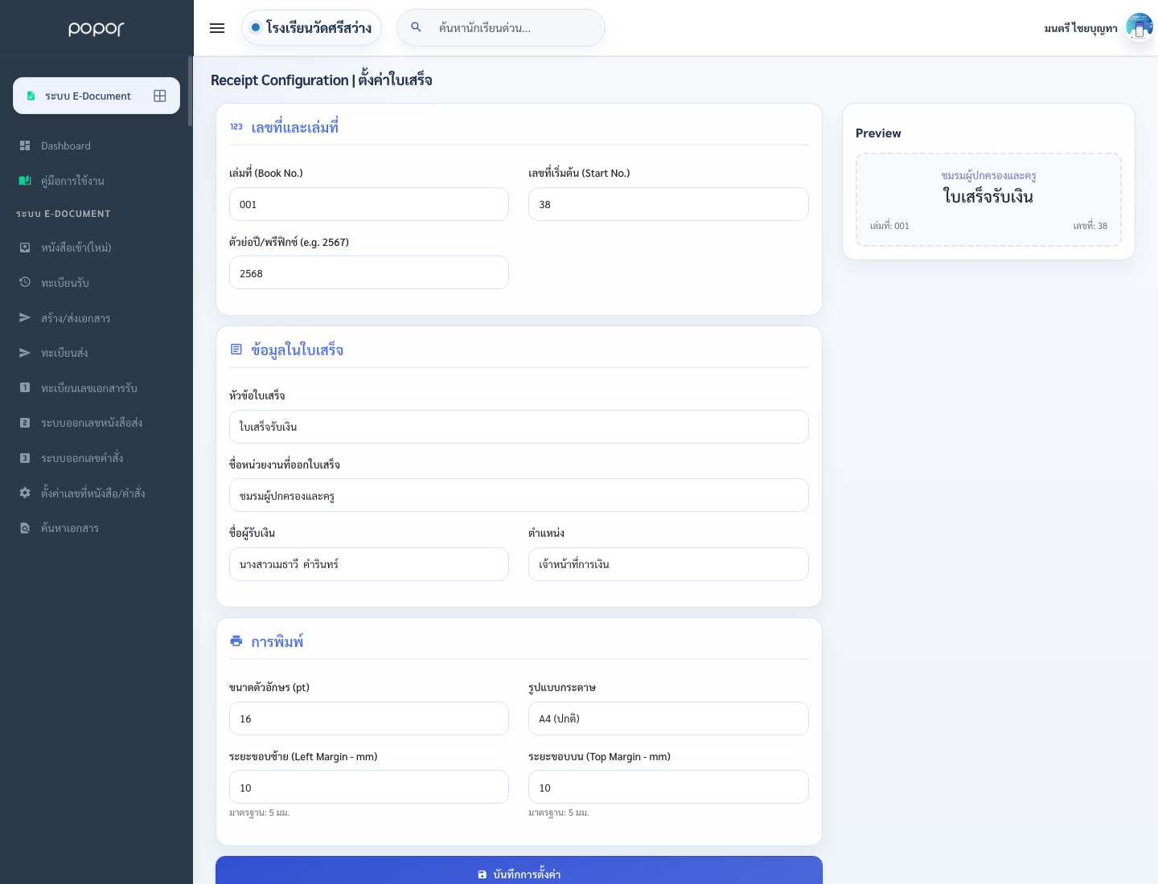Image resolution: width=1158 pixels, height=884 pixels.
Task: Click the คู่มือการใช้งาน book icon
Action: pyautogui.click(x=25, y=181)
